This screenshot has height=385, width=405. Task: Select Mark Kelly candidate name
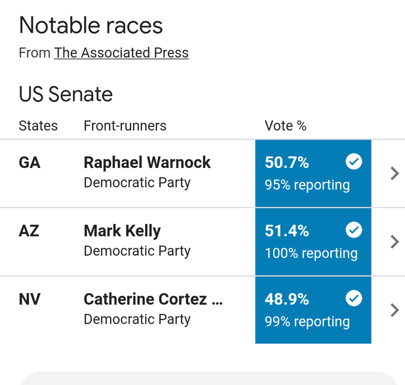pos(122,231)
